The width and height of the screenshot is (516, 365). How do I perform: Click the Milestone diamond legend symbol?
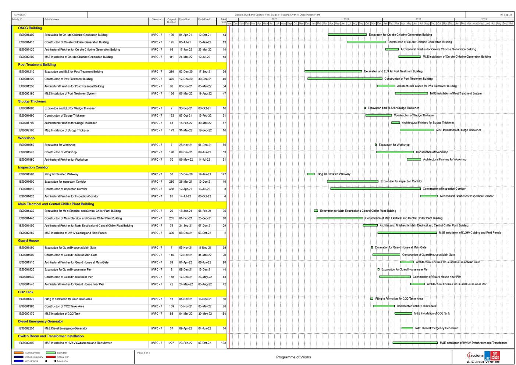coord(55,361)
